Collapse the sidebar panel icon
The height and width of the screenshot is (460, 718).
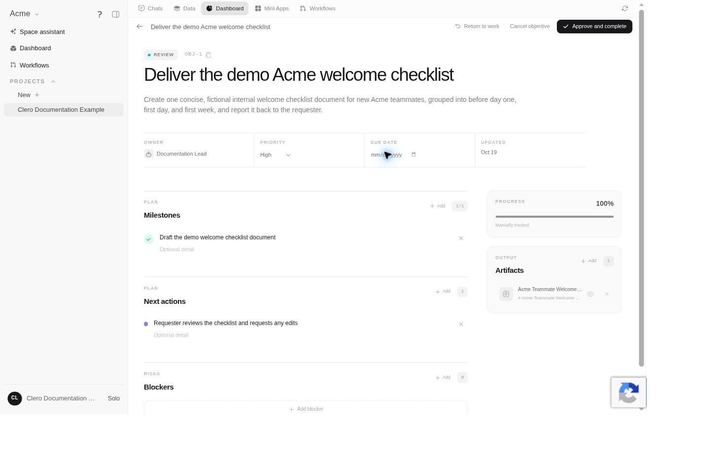(x=116, y=14)
